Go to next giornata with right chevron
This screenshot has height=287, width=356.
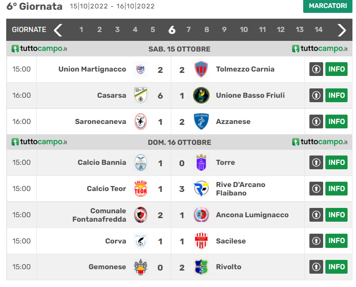(x=341, y=30)
